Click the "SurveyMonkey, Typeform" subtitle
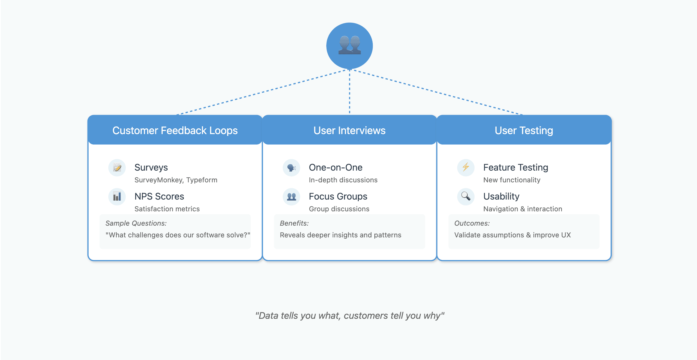Image resolution: width=697 pixels, height=360 pixels. 176,180
